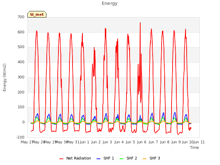Screen dimensions: 220x165
Task: Click the 0 y-axis tick label
Action: click(23, 122)
